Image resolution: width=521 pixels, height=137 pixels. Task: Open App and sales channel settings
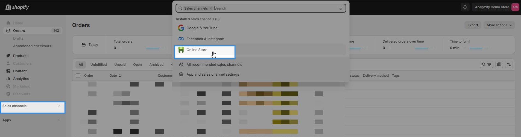[213, 74]
